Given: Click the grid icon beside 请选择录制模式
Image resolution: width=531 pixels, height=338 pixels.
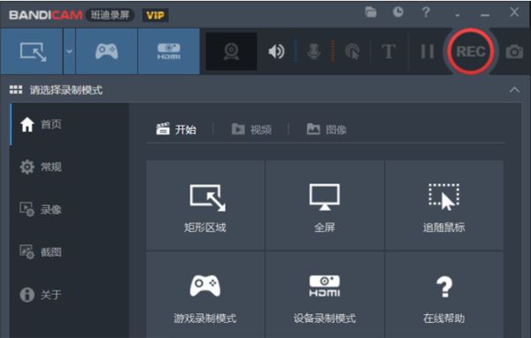Looking at the screenshot, I should point(16,89).
